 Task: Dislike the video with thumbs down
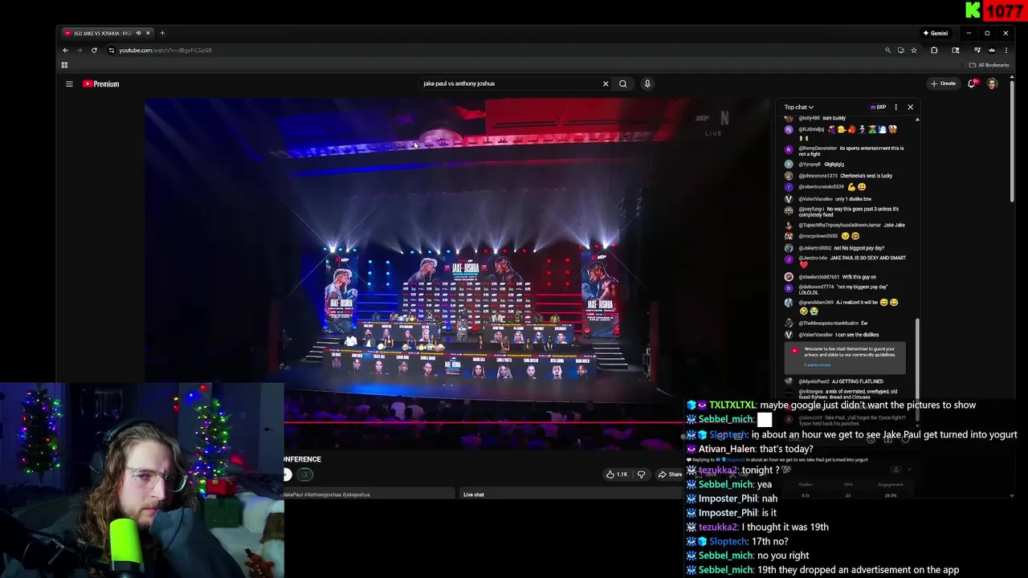641,474
